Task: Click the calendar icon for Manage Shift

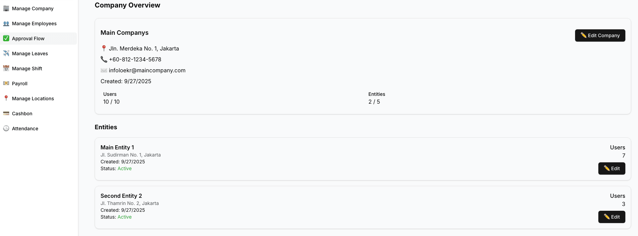Action: (x=6, y=69)
